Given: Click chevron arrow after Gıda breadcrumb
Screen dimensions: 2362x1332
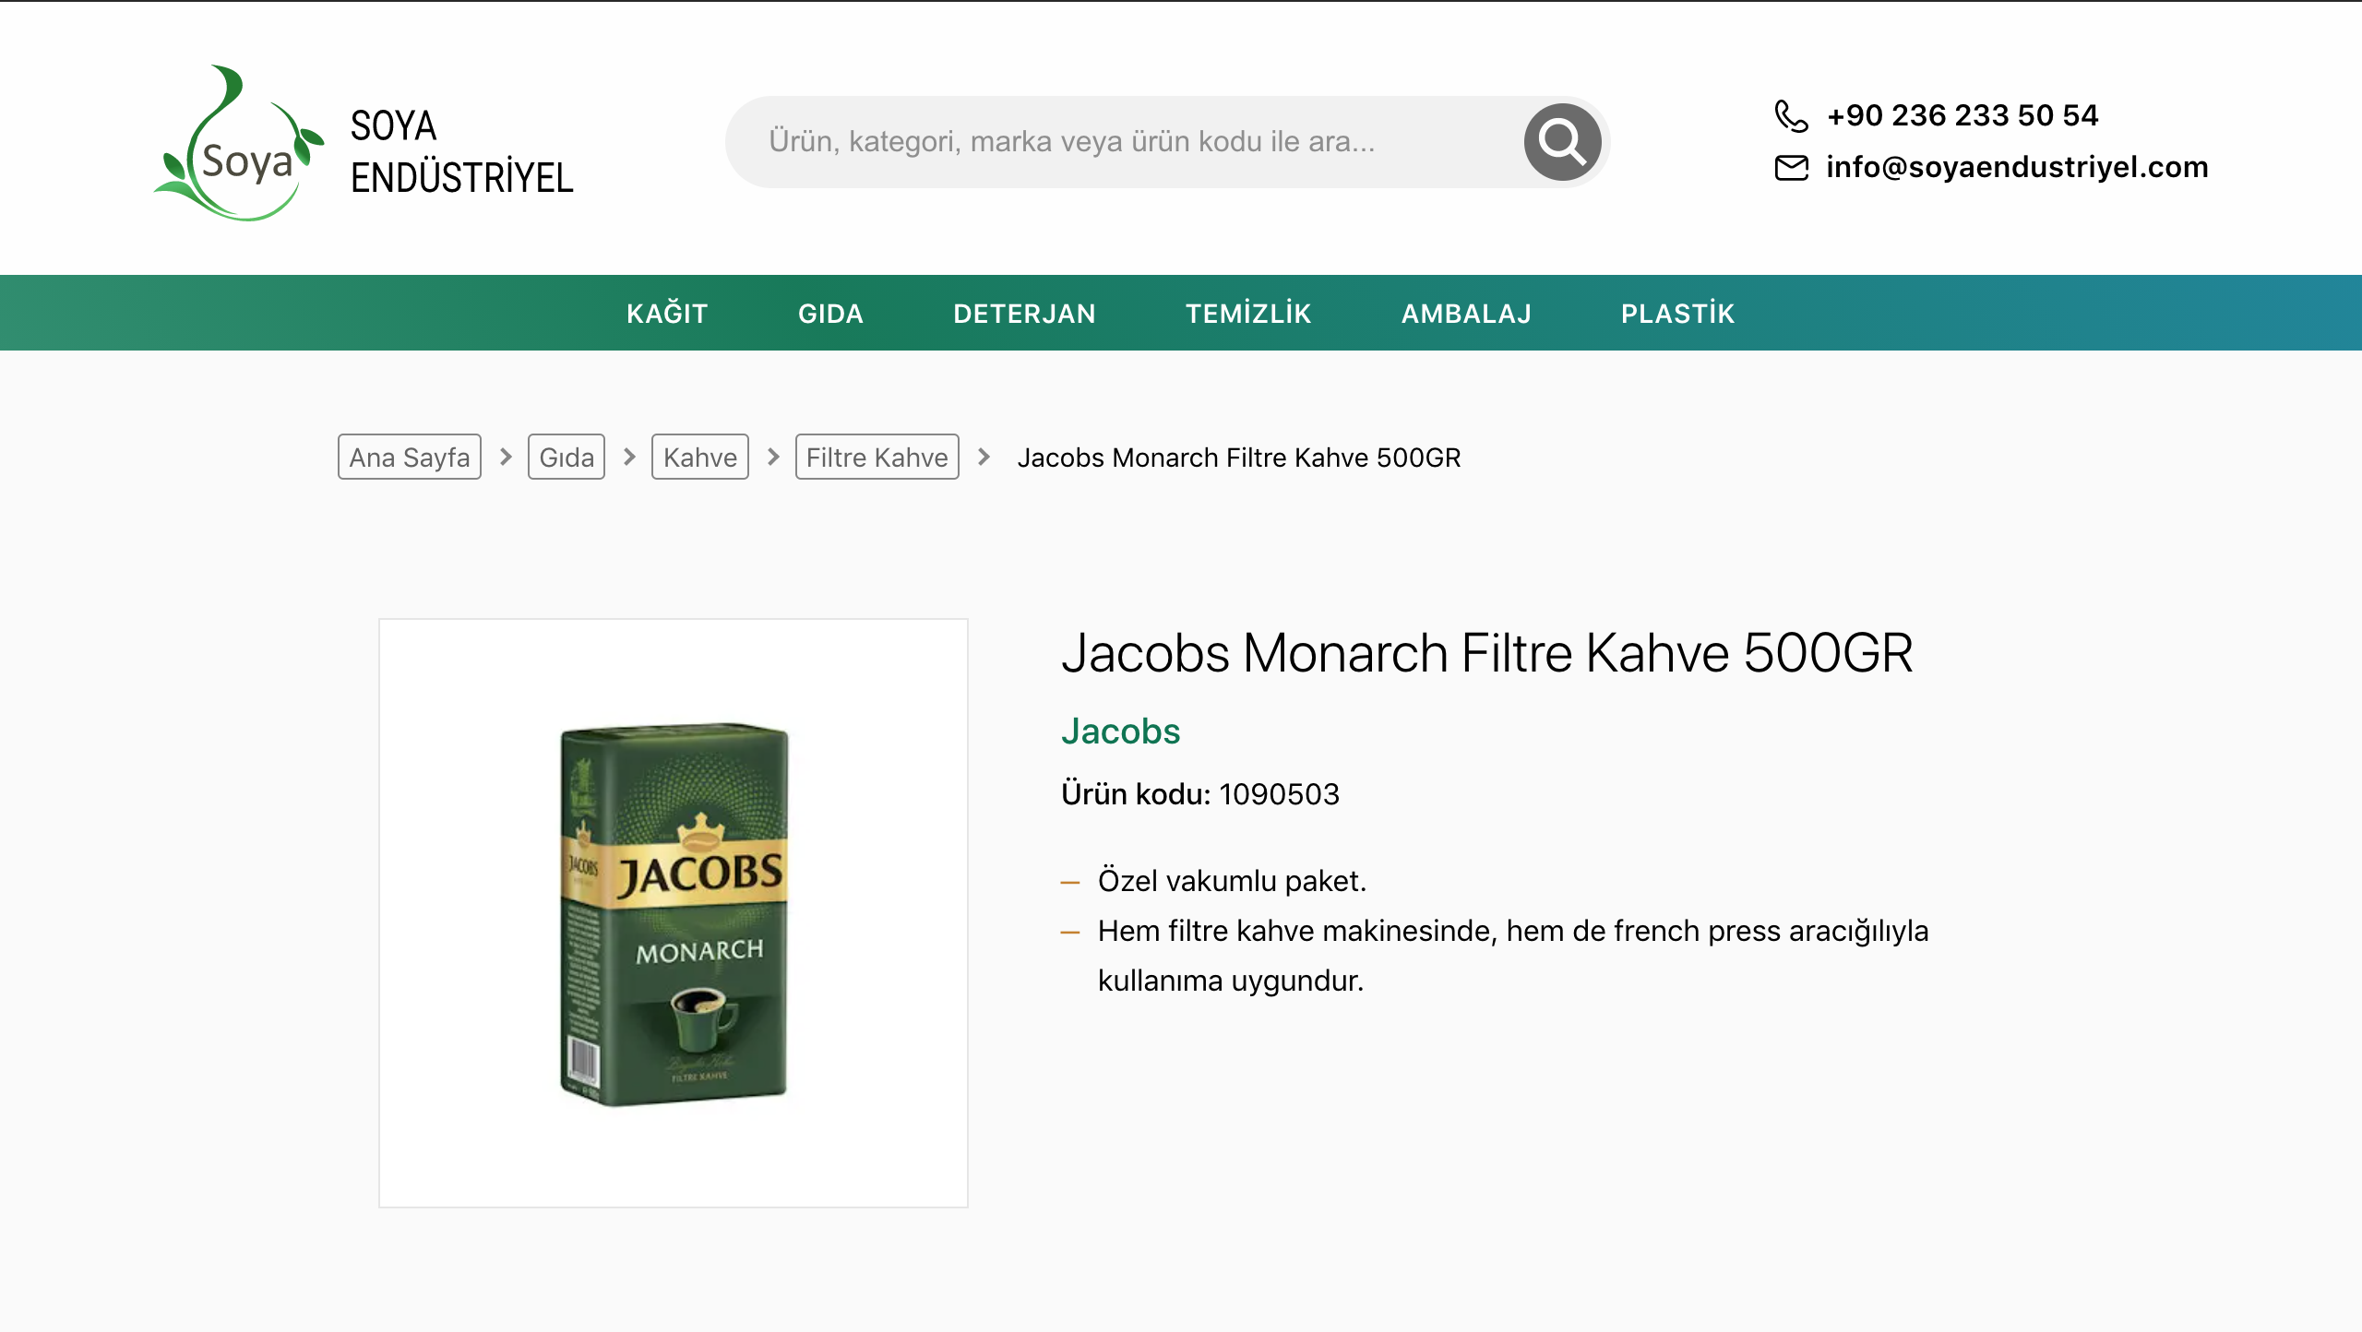Looking at the screenshot, I should tap(629, 457).
